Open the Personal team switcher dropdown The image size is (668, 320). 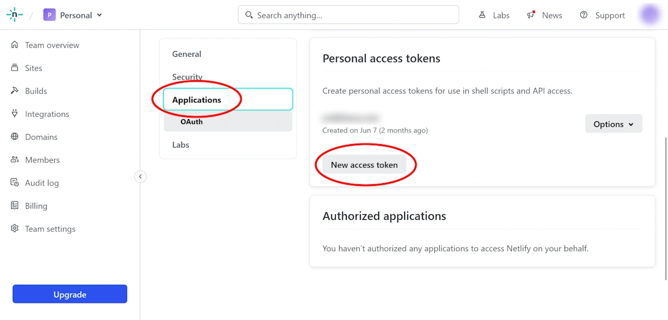pyautogui.click(x=73, y=15)
